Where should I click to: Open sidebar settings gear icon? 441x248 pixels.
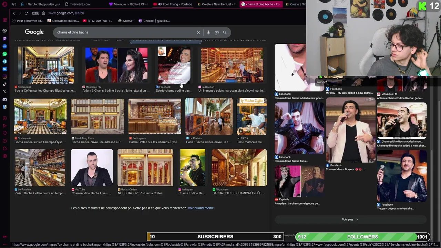4,156
